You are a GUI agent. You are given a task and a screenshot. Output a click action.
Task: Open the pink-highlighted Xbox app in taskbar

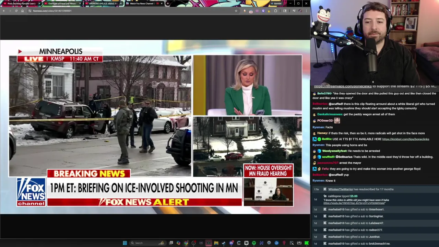[209, 243]
